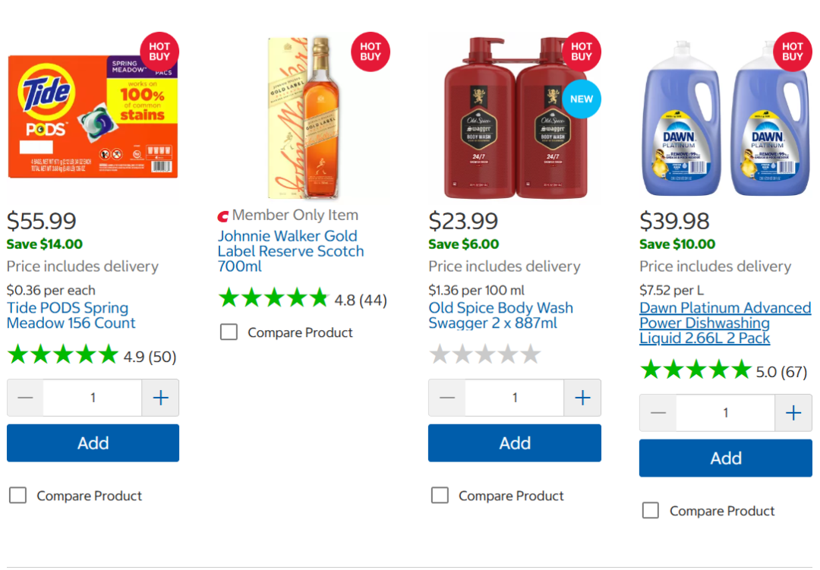This screenshot has height=570, width=820.
Task: Select Compare Product for Dawn Platinum
Action: [651, 511]
